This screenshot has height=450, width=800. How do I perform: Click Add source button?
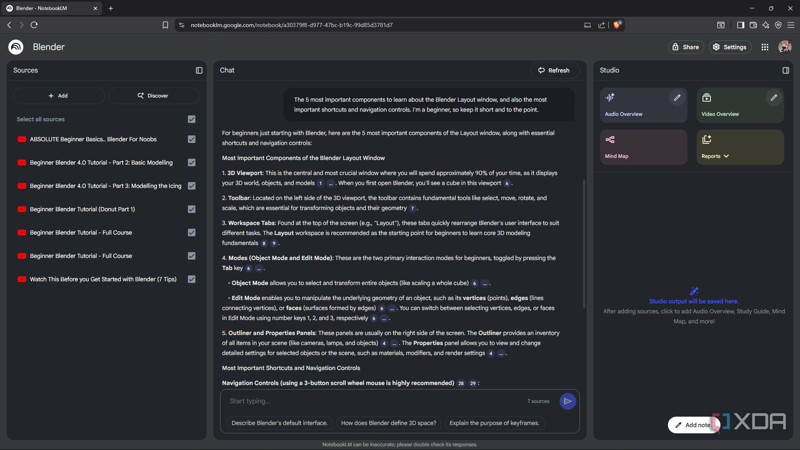click(59, 96)
